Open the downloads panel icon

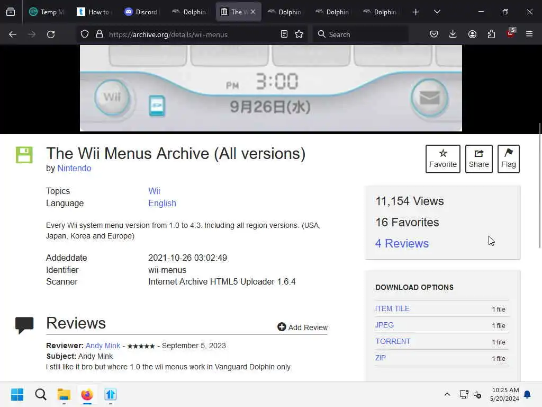[453, 34]
